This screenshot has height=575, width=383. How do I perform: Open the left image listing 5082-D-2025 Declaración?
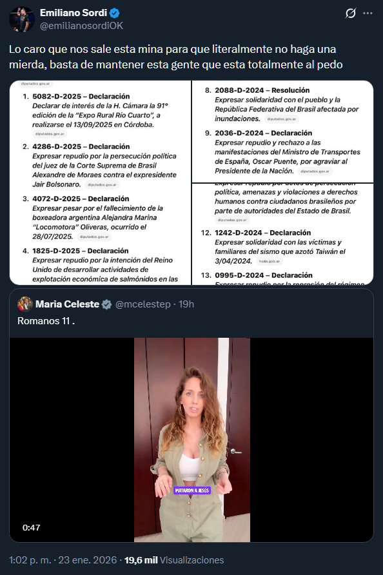point(100,182)
